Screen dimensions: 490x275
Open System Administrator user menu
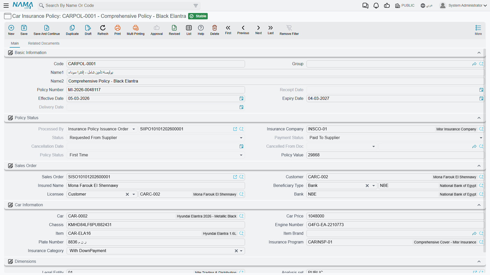(x=463, y=5)
